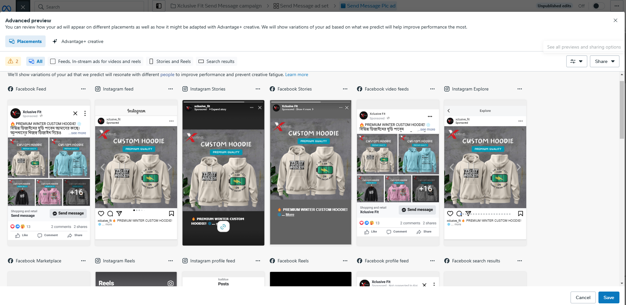Screen dimensions: 626x305
Task: Click the link icon in Instagram Stories preview
Action: pos(223,227)
